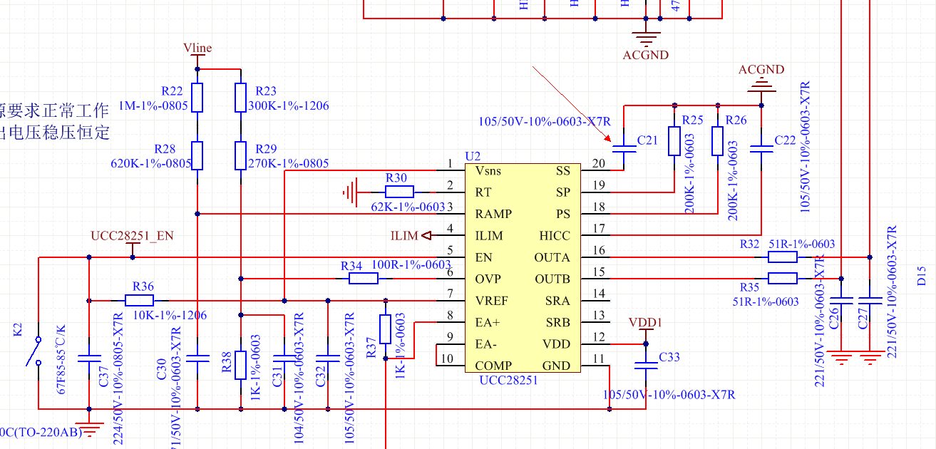Select the K2 thermal switch symbol
Screen dimensions: 936x449
coord(34,351)
